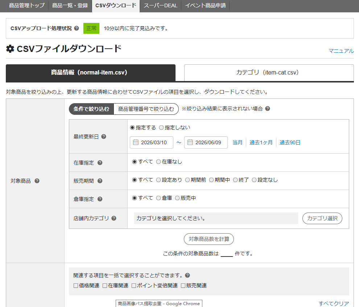Select 倉庫 radio option
The width and height of the screenshot is (359, 307).
point(158,198)
